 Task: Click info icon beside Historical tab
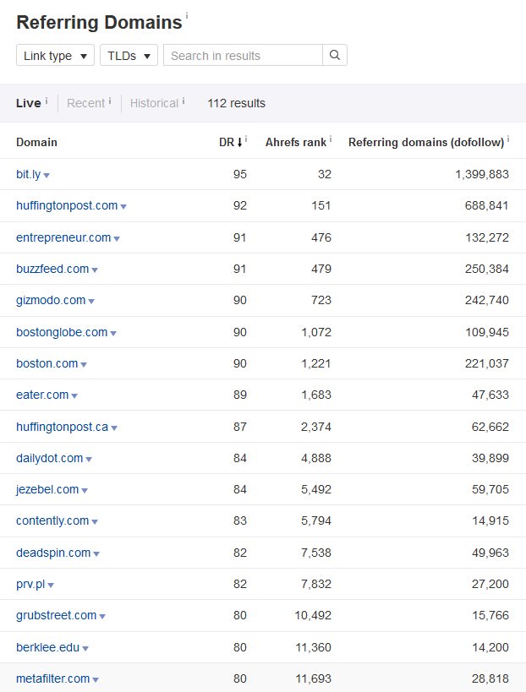tap(184, 101)
